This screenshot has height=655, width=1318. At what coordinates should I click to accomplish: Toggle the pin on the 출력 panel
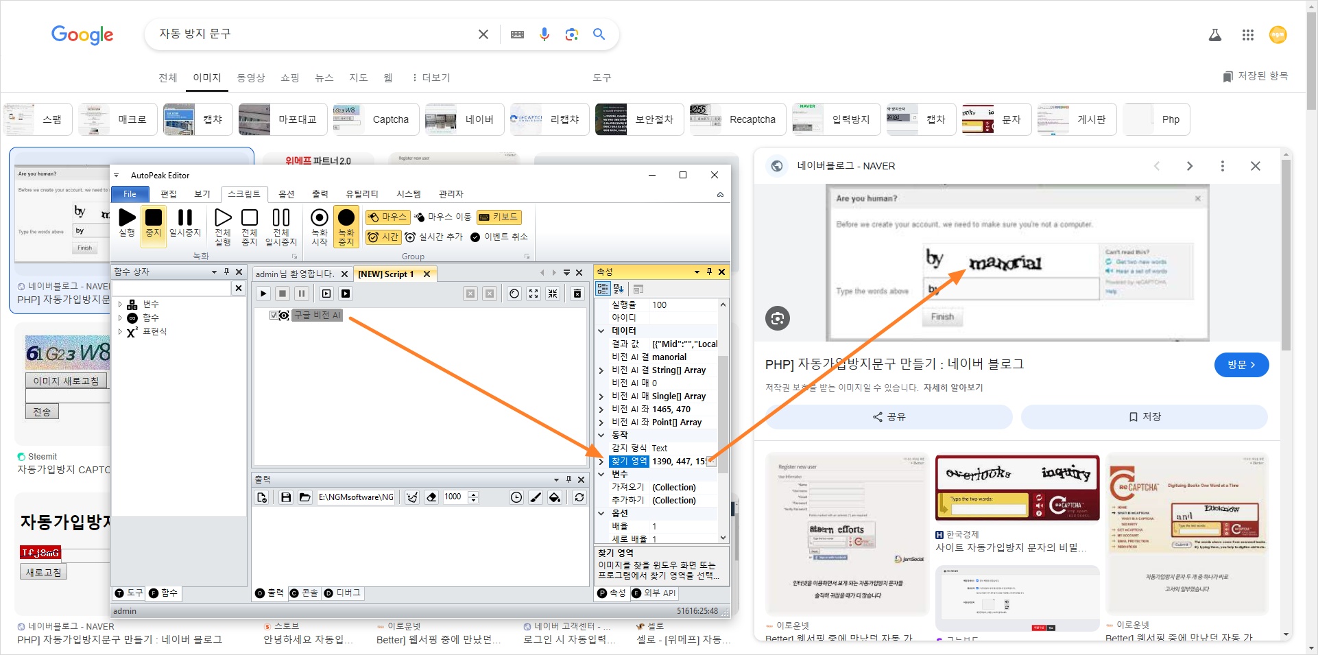pos(568,479)
